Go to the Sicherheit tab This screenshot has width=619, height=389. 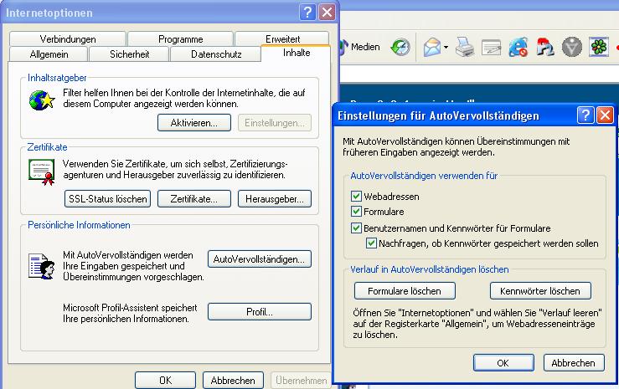(130, 54)
